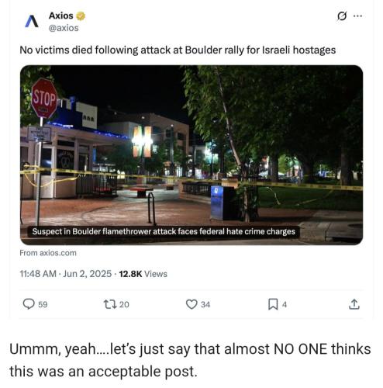This screenshot has height=388, width=383.
Task: Follow the From axios.com link
Action: [x=48, y=253]
